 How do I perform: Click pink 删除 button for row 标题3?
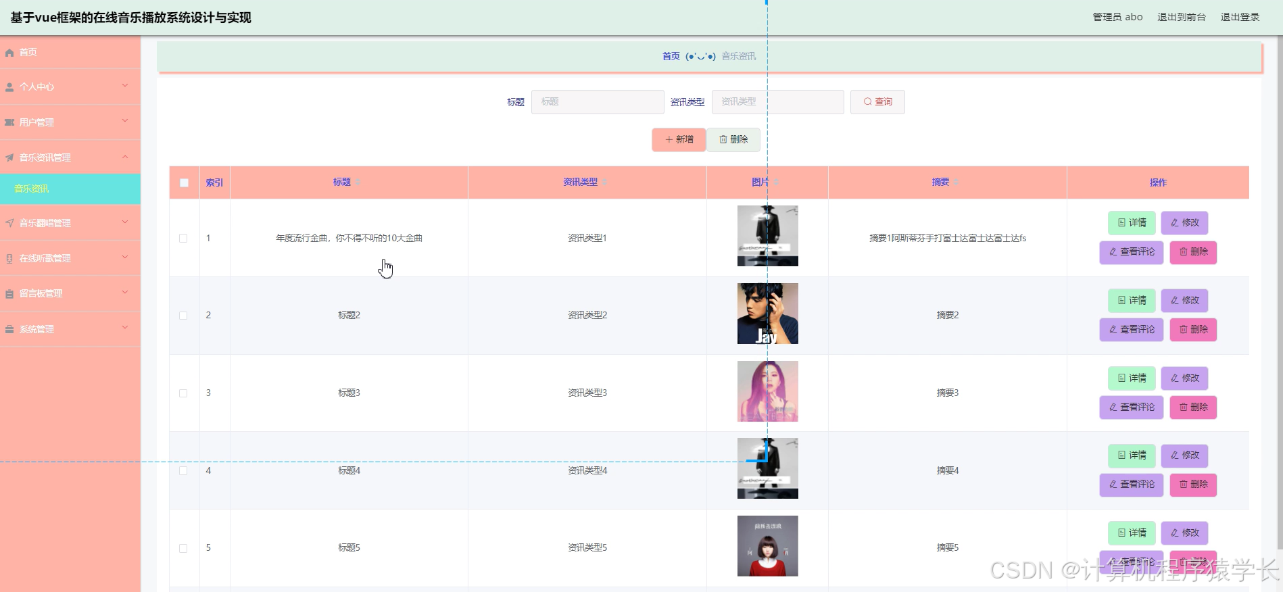[1193, 407]
